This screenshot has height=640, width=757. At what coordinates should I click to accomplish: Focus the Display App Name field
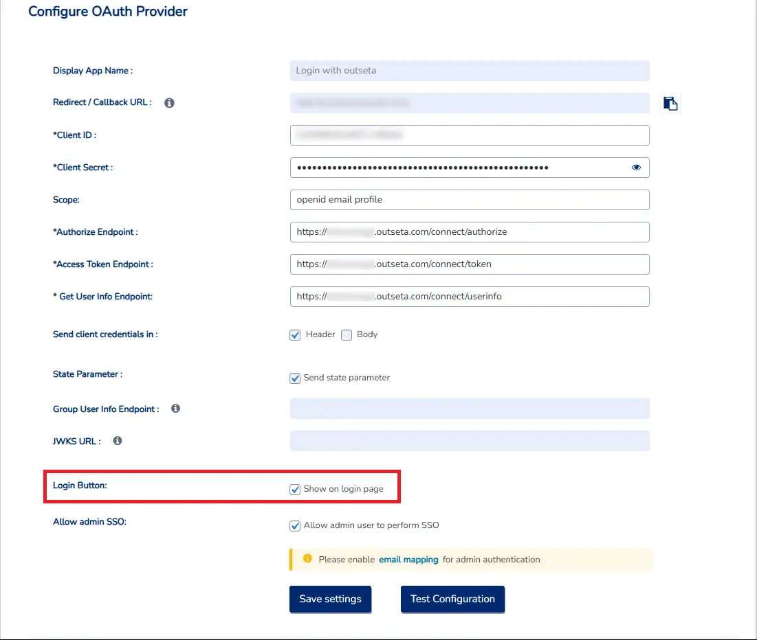pyautogui.click(x=470, y=71)
